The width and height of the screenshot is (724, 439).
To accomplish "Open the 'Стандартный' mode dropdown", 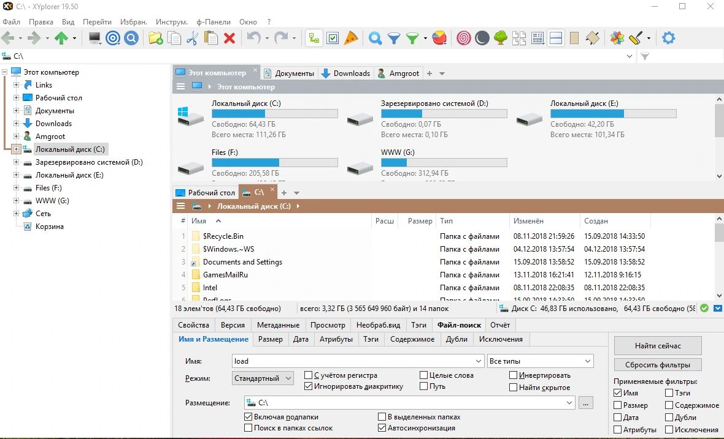I will coord(262,378).
